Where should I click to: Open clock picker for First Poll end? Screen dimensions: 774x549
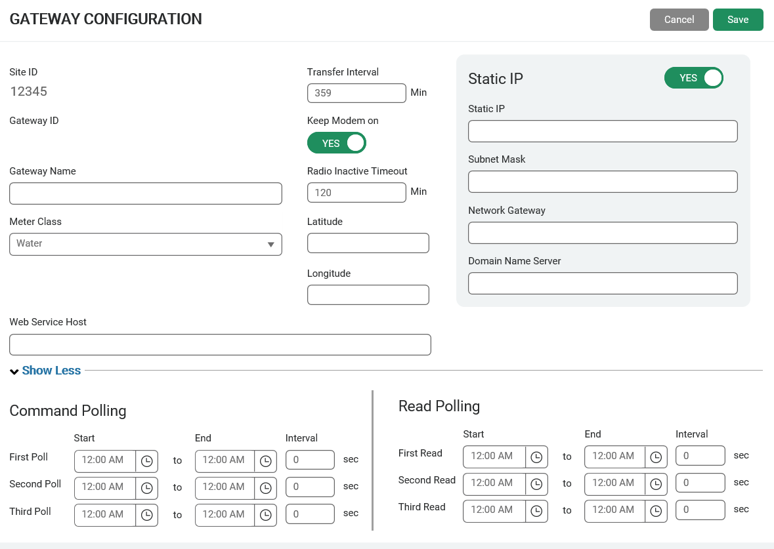265,461
